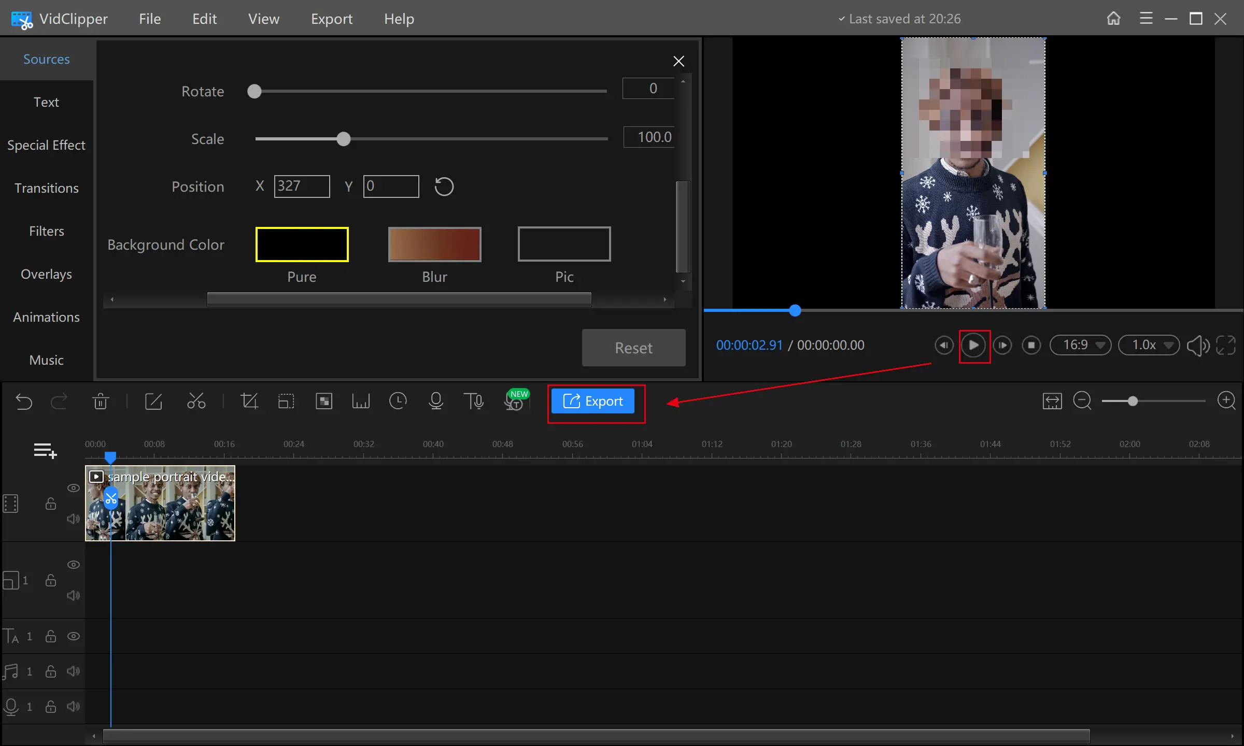Click the blue Export button
The image size is (1244, 746).
[593, 401]
